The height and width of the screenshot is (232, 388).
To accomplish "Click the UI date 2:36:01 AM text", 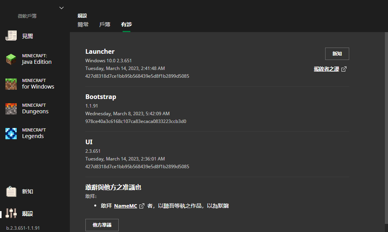I will (125, 159).
